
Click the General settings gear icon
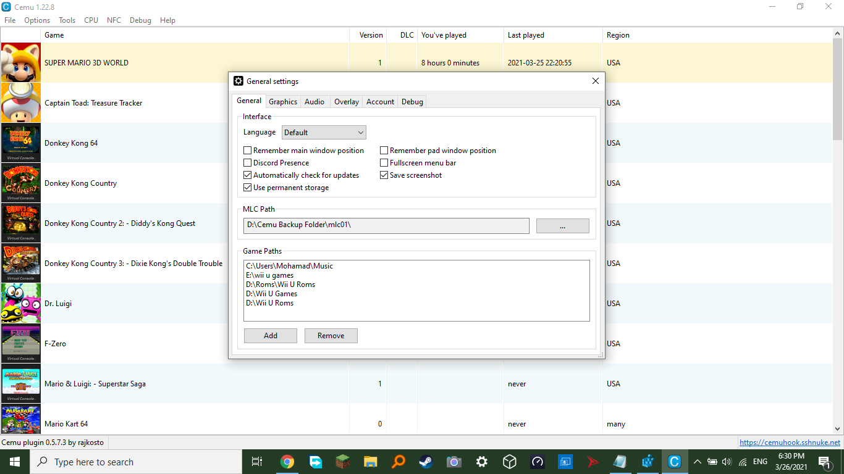click(x=238, y=81)
